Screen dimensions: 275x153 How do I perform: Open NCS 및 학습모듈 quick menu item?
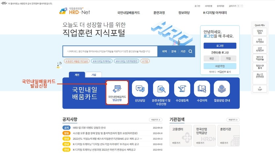pos(260,58)
